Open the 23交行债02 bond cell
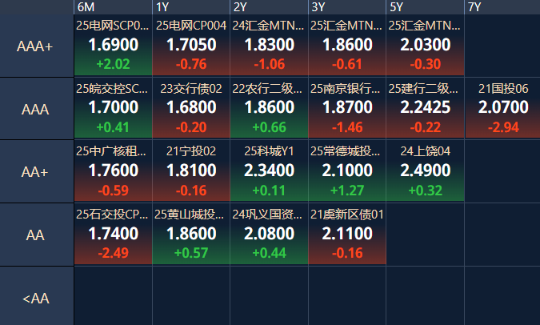This screenshot has width=540, height=325. pyautogui.click(x=191, y=108)
